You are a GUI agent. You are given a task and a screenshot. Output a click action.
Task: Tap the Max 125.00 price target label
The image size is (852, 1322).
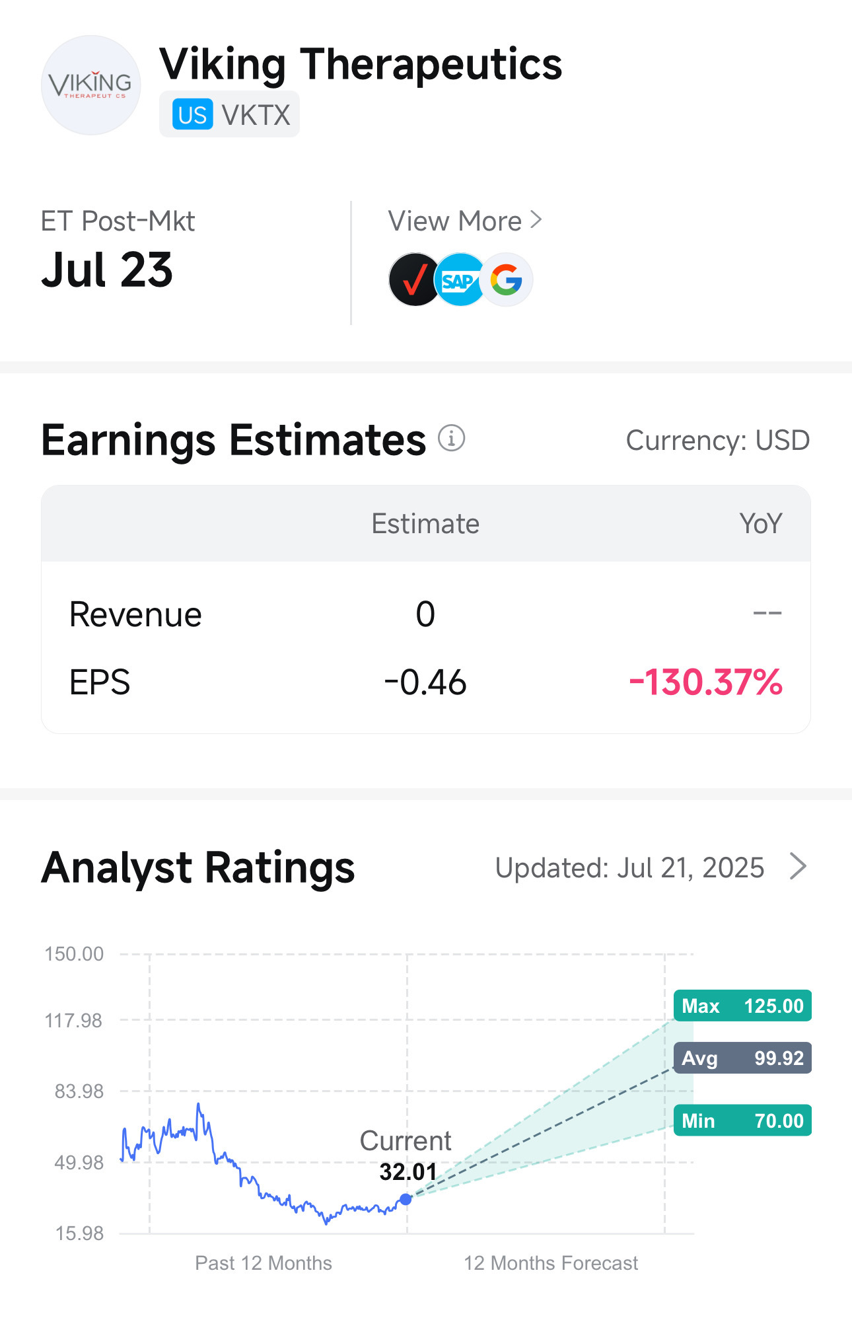(742, 1006)
